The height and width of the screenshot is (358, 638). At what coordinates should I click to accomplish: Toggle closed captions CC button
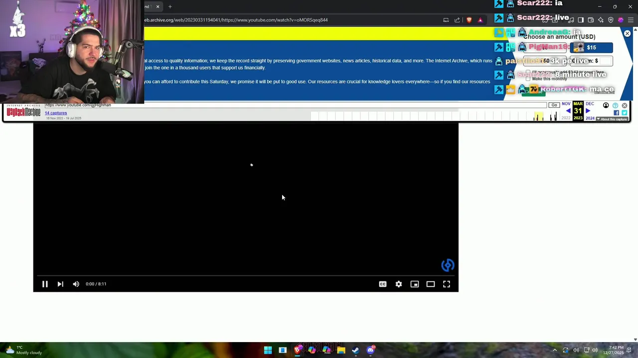point(383,284)
